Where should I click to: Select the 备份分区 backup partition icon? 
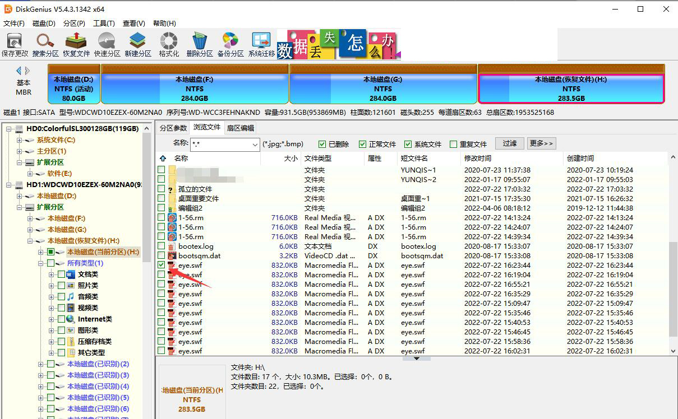coord(230,44)
